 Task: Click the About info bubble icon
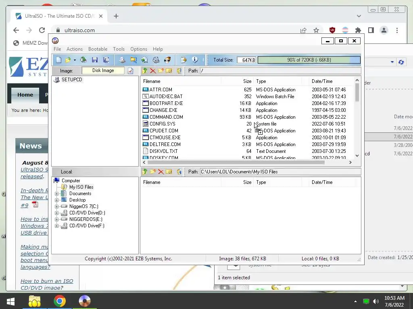pos(195,60)
